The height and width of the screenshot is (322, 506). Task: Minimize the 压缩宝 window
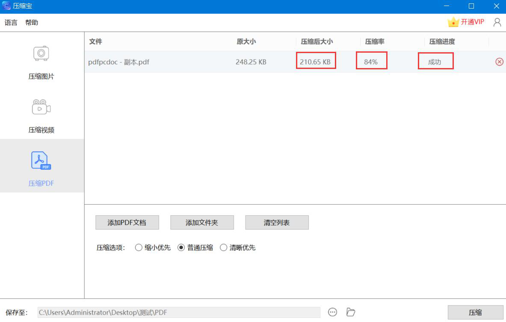click(x=447, y=6)
